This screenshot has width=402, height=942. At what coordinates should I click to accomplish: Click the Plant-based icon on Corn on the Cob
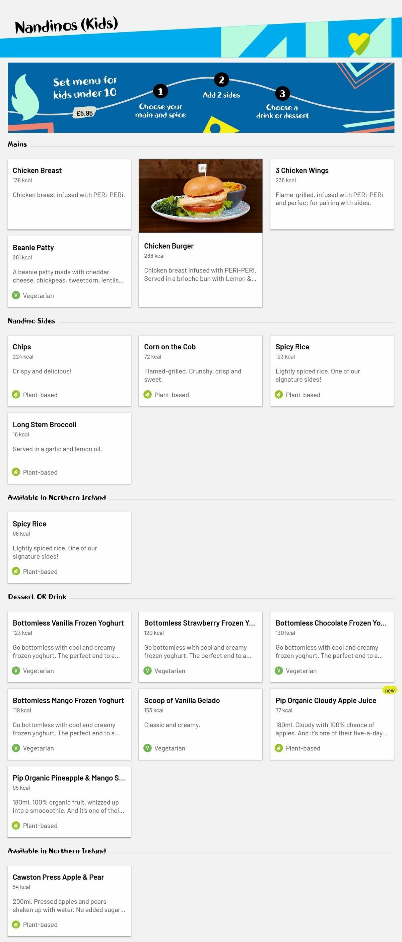point(147,394)
